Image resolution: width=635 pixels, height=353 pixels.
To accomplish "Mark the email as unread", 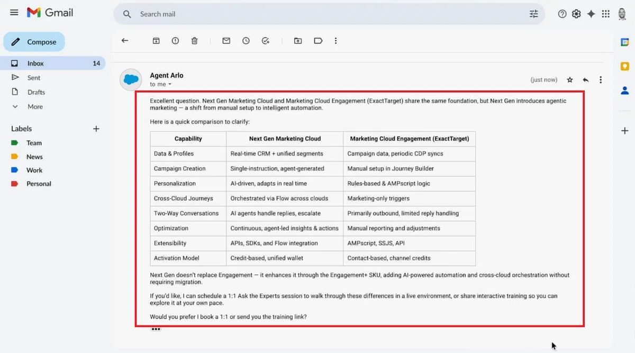I will (226, 41).
